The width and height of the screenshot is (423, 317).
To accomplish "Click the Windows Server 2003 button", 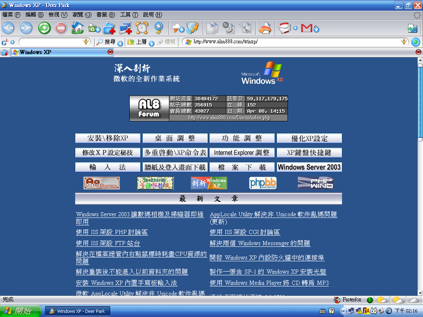I will (309, 167).
